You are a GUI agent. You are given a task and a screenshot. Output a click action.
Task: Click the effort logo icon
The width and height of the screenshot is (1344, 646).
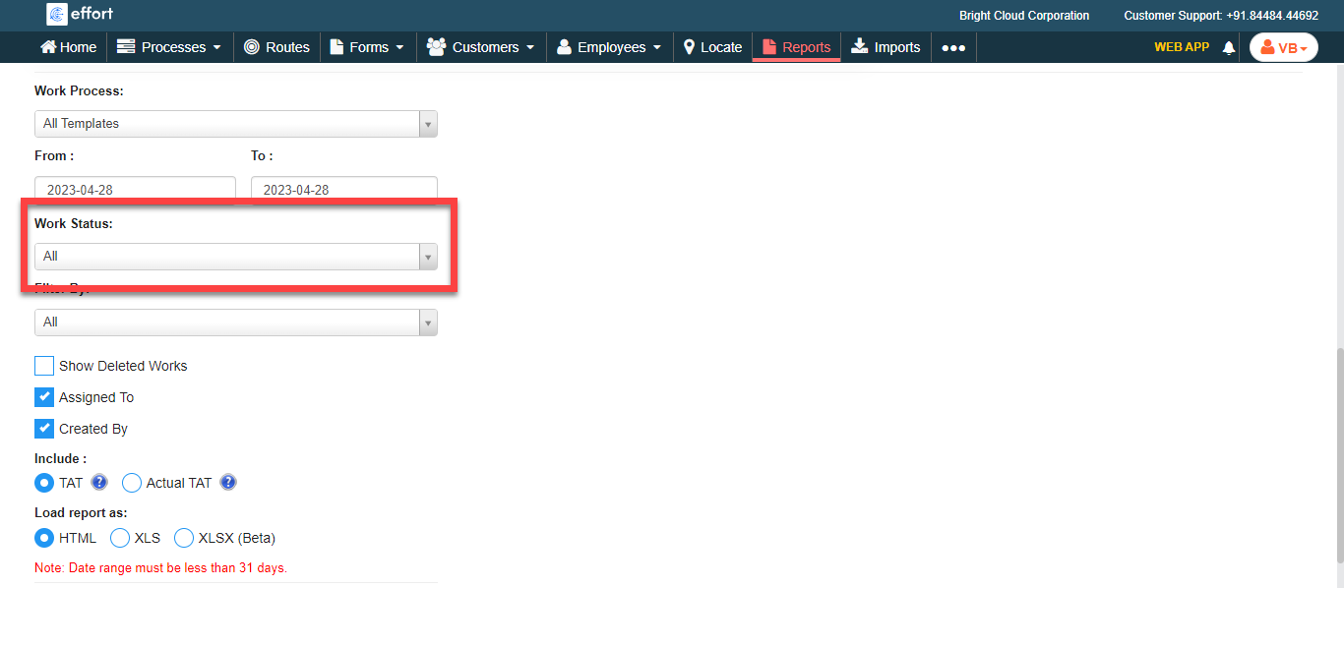56,15
